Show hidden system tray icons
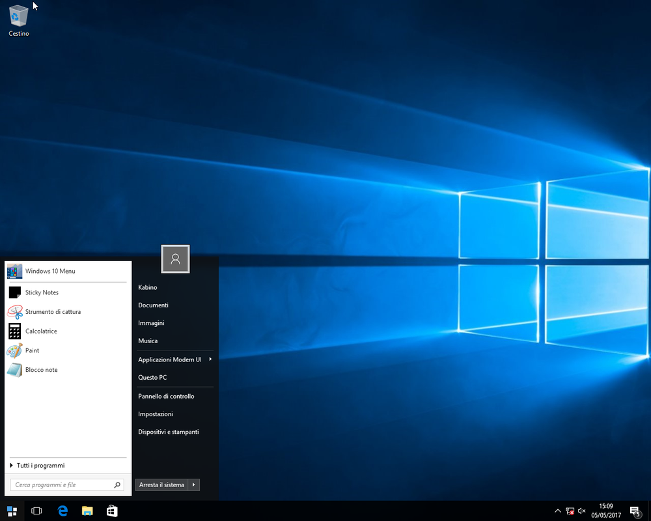 [x=558, y=511]
